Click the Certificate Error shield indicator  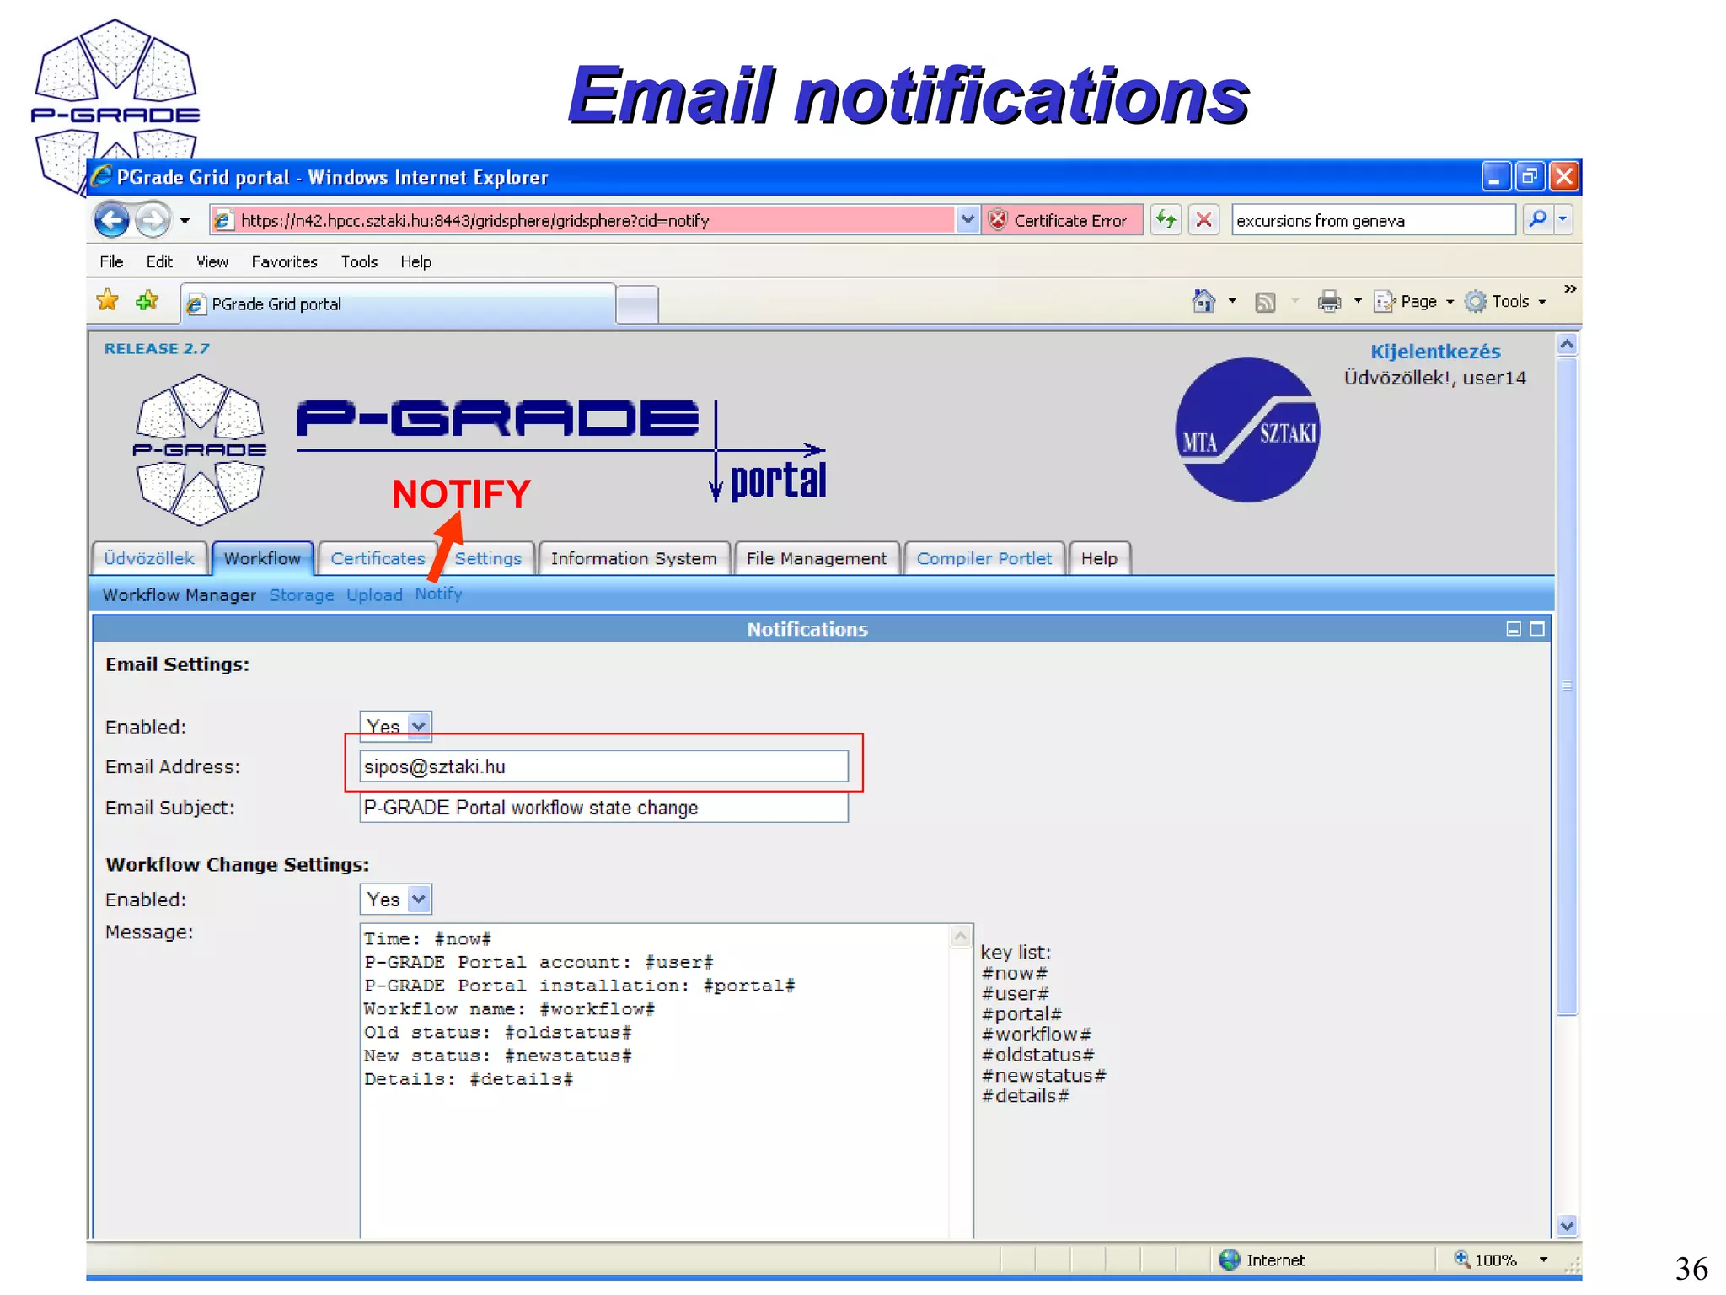1061,221
